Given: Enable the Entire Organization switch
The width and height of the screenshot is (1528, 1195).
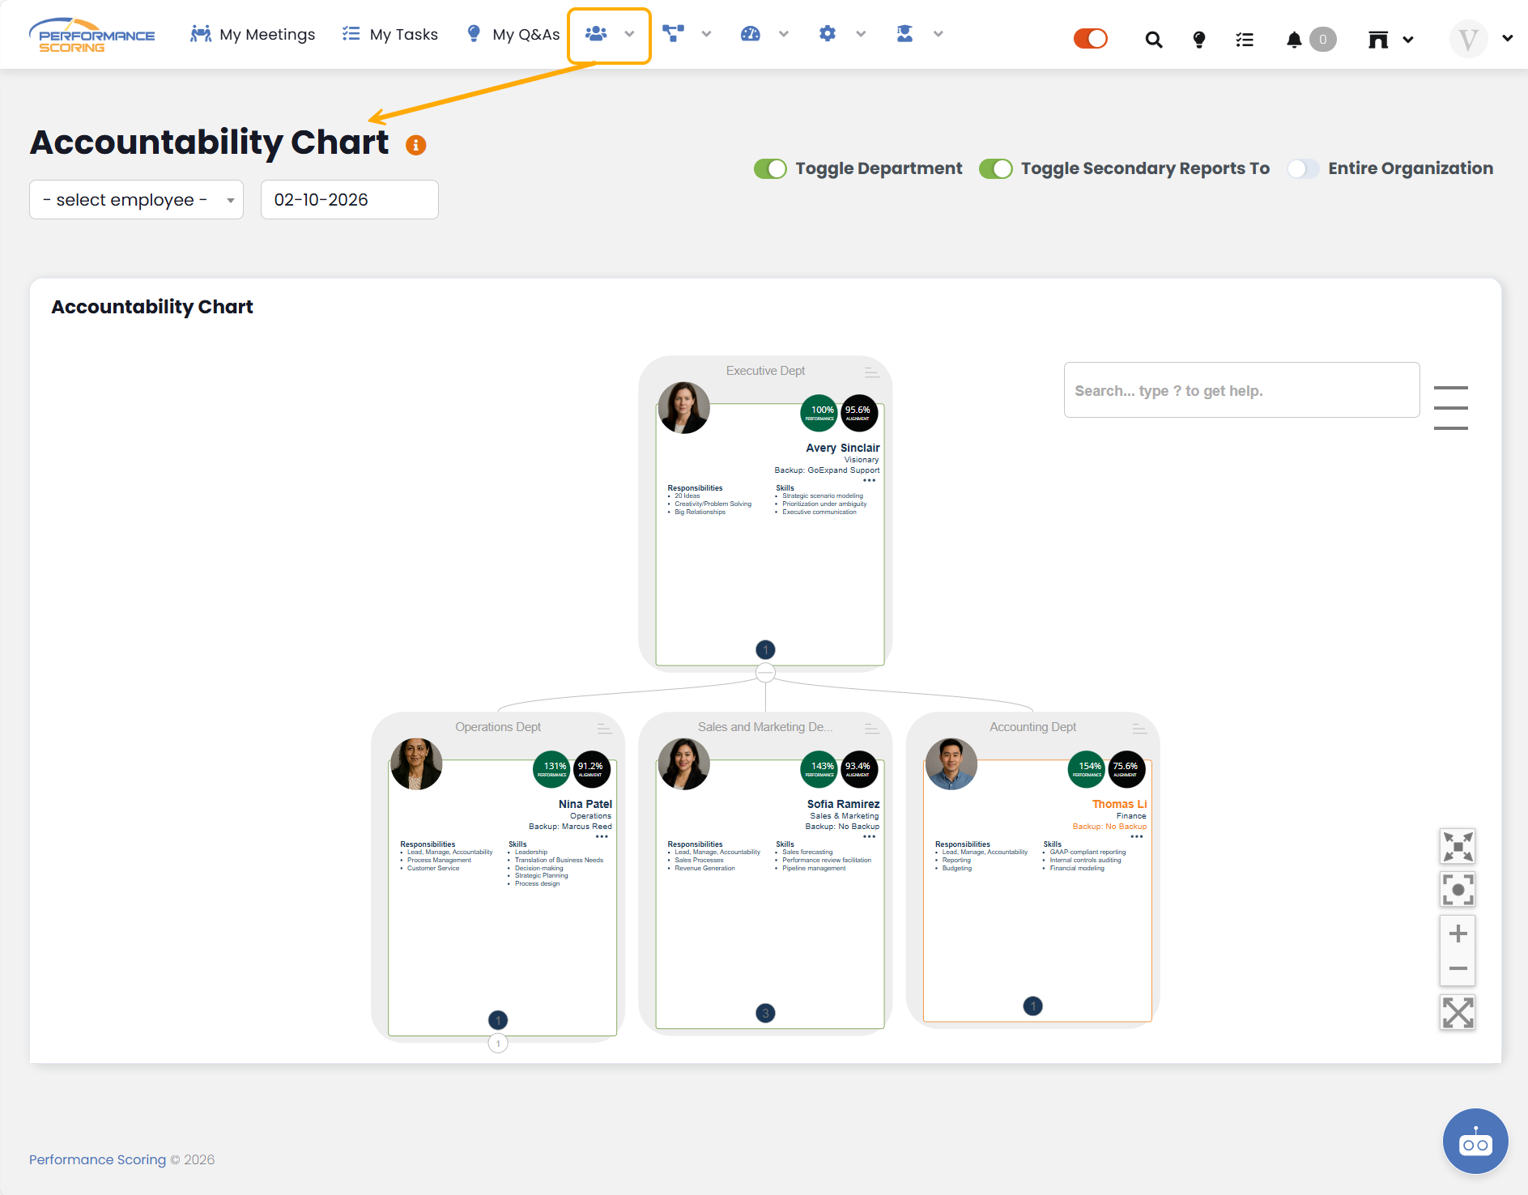Looking at the screenshot, I should 1303,168.
